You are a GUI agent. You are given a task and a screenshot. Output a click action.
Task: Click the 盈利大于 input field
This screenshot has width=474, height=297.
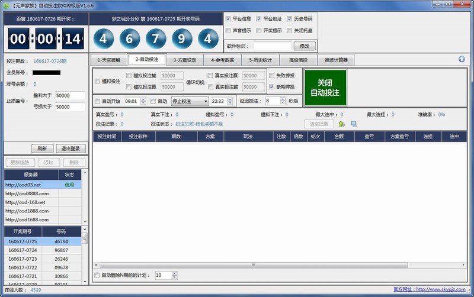point(70,95)
